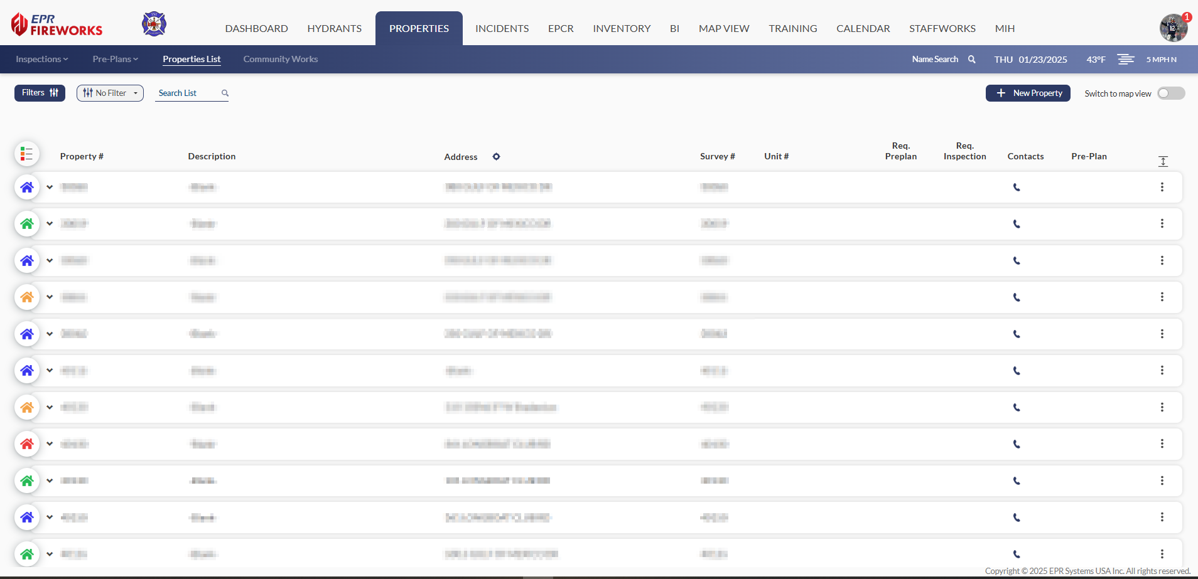
Task: Open the Filters button
Action: (40, 93)
